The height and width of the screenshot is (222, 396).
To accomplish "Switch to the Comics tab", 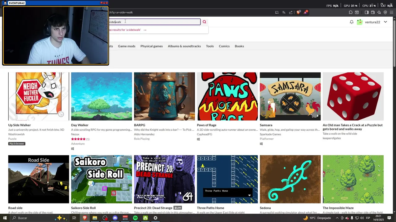I will coord(224,46).
